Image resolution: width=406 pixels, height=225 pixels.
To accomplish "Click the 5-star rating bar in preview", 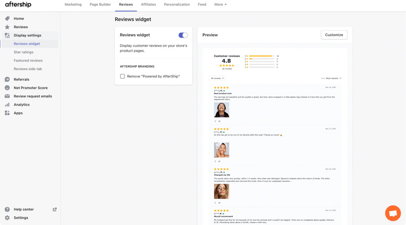I will [x=261, y=56].
